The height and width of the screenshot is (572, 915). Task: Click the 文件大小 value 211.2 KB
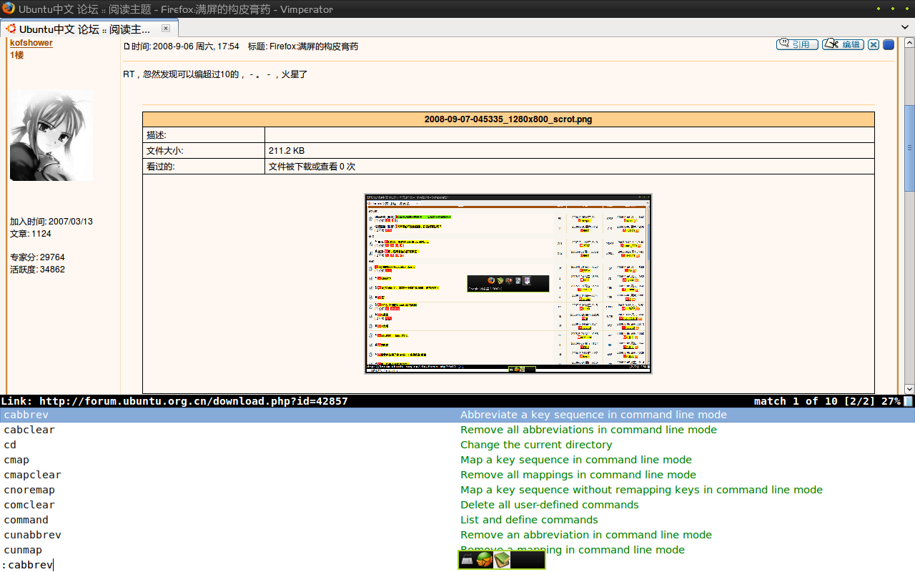point(287,151)
